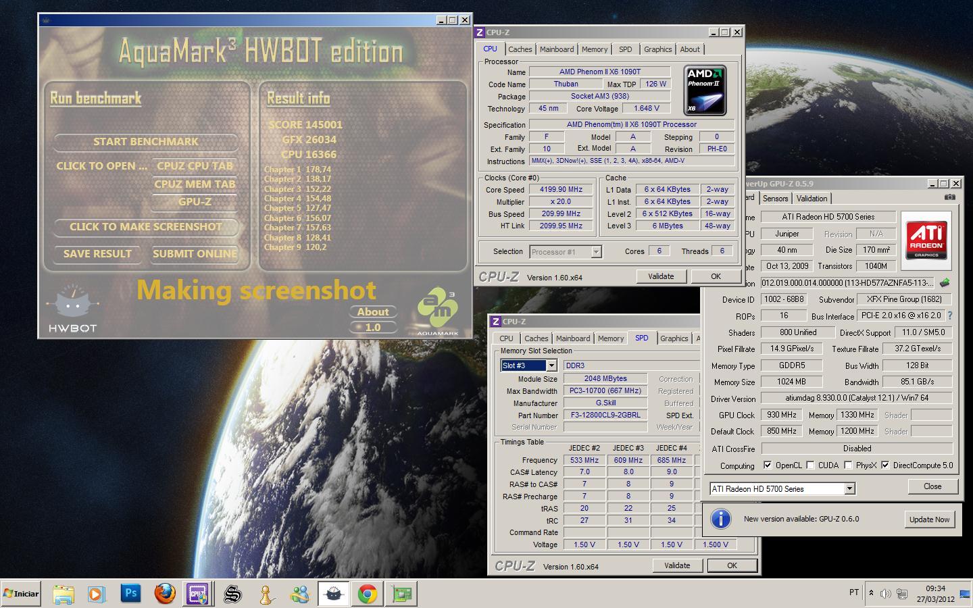The image size is (973, 608).
Task: Click SUBMIT ONLINE button
Action: (195, 254)
